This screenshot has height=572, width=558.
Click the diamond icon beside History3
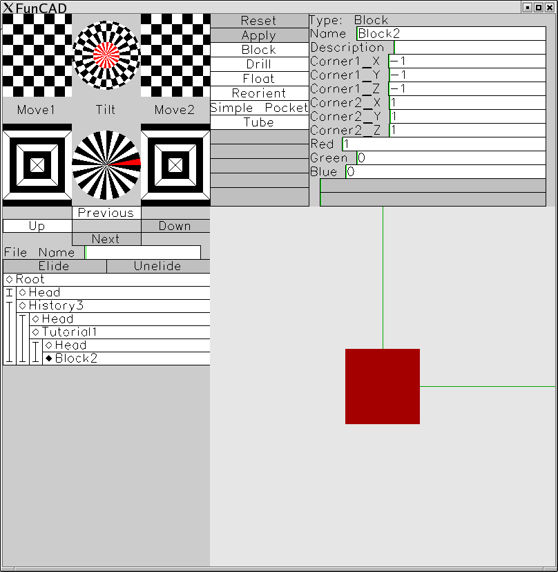pos(23,306)
